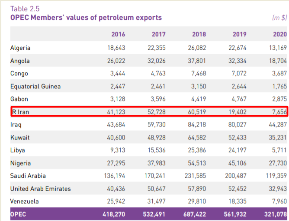Click Gabon 2017 value 3,596
This screenshot has height=221, width=289.
click(x=158, y=99)
